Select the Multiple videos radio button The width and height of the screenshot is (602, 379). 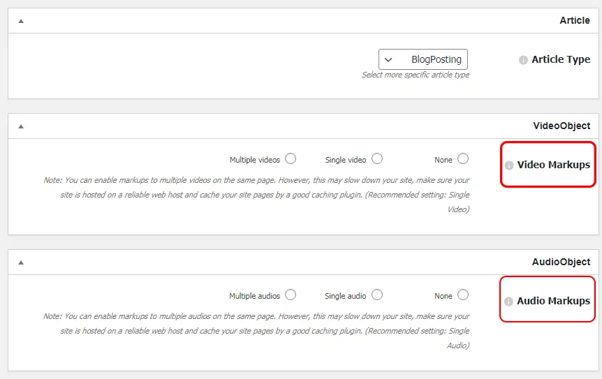click(291, 158)
